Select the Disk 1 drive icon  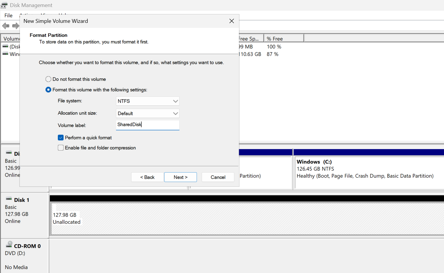coord(9,199)
